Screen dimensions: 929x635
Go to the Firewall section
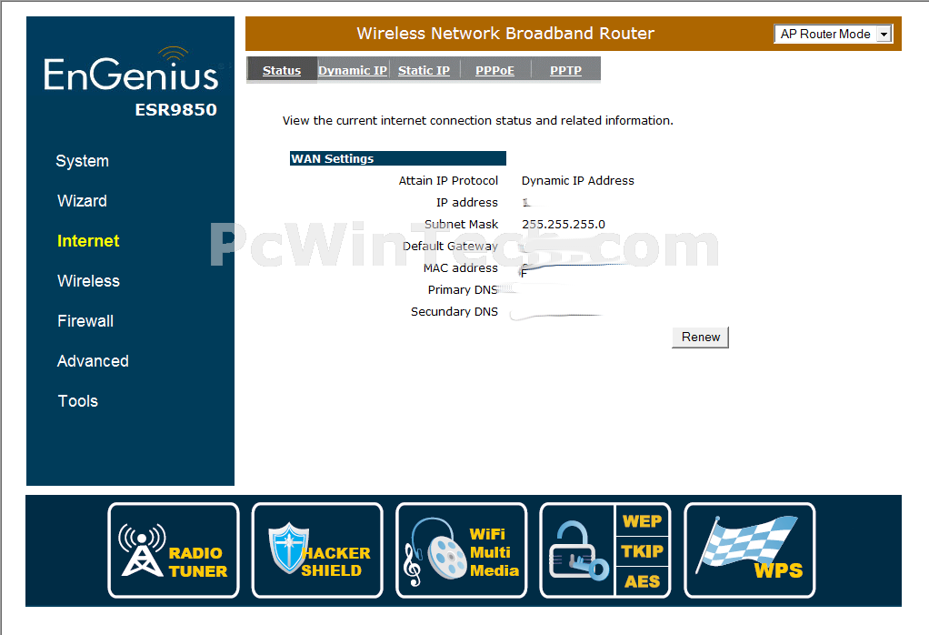(x=85, y=321)
